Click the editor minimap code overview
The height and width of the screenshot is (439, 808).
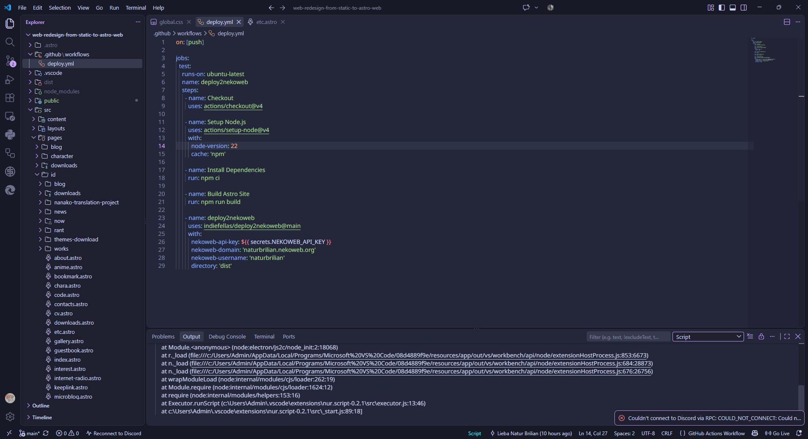coord(764,50)
